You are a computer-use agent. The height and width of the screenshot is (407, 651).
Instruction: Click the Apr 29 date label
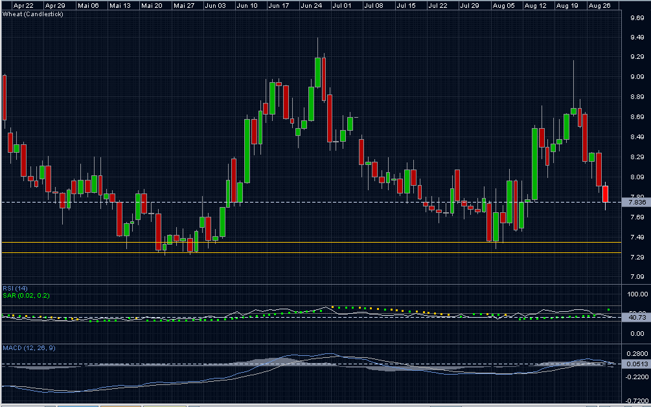(x=55, y=6)
